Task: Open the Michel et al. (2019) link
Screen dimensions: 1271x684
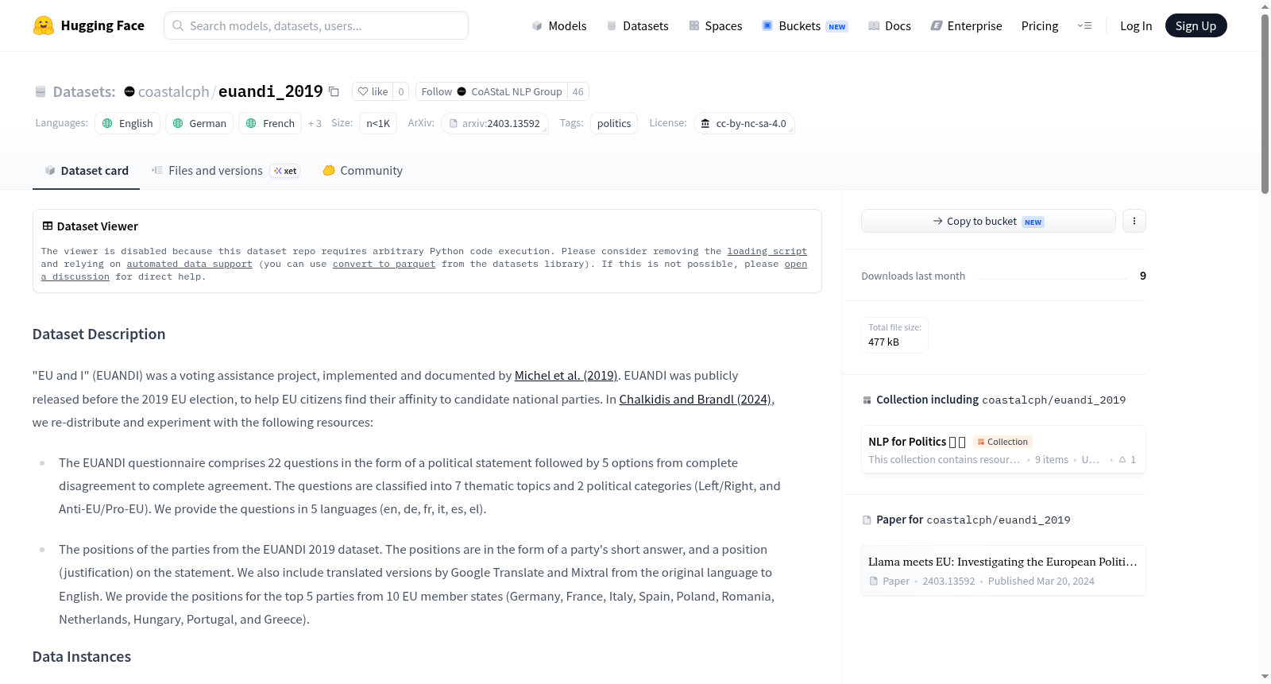Action: tap(566, 376)
